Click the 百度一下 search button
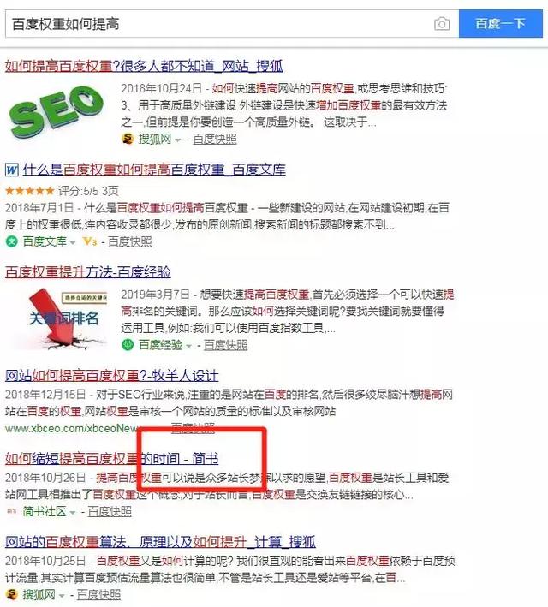This screenshot has width=548, height=607. (500, 24)
